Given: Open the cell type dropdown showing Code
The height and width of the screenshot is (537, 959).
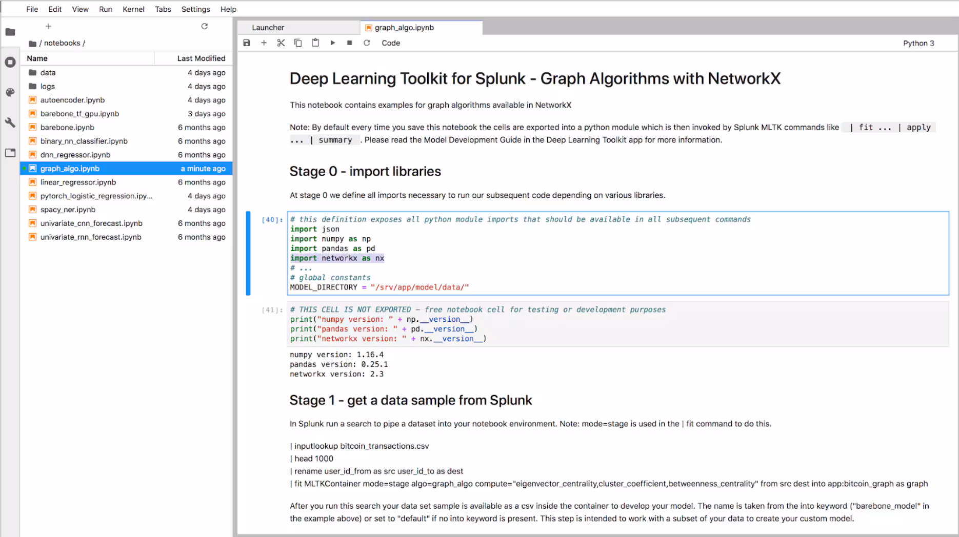Looking at the screenshot, I should coord(390,43).
